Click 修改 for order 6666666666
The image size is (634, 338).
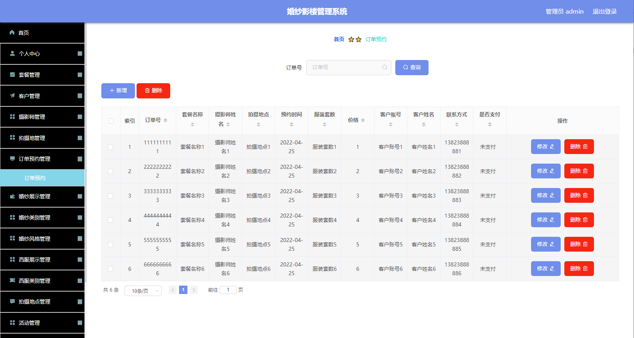click(x=546, y=269)
